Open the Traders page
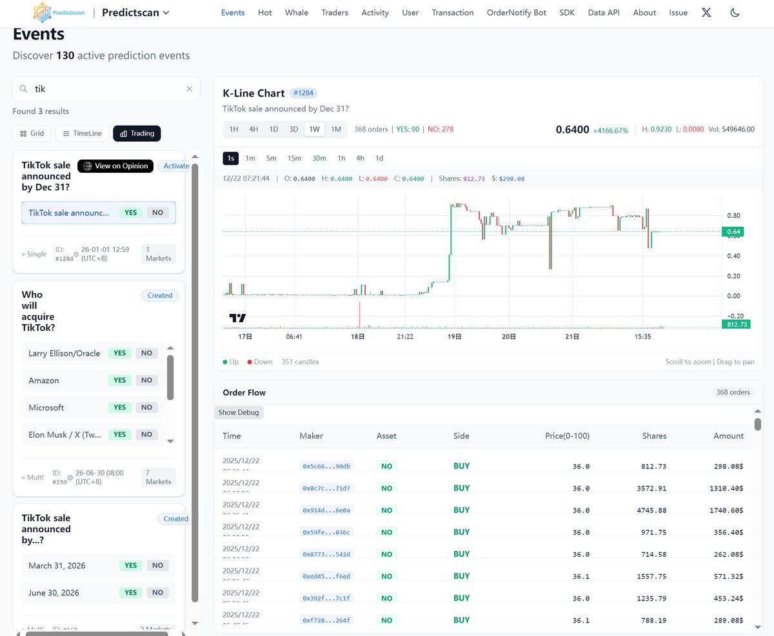Screen dimensions: 774x636 click(x=335, y=12)
